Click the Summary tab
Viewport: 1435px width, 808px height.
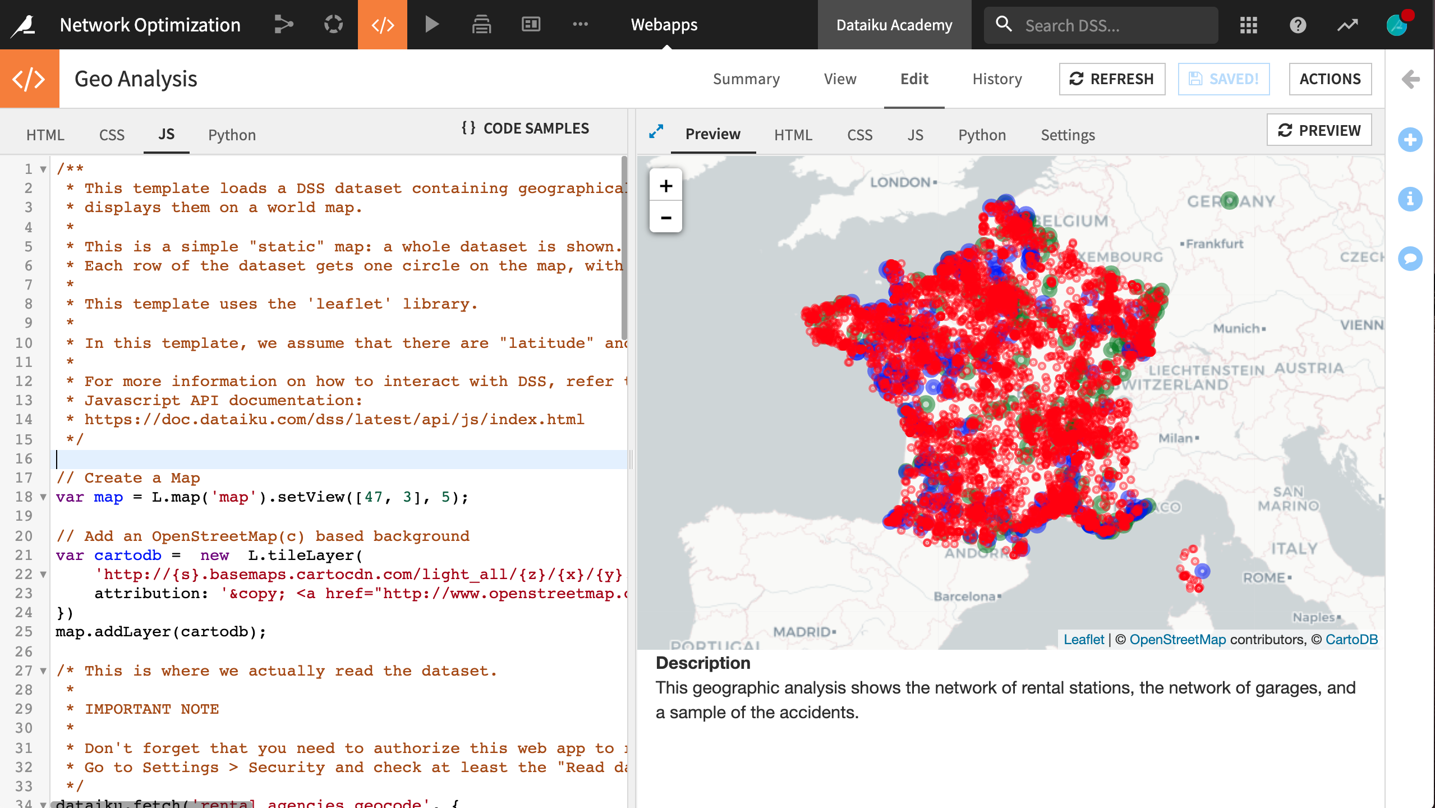pyautogui.click(x=746, y=78)
